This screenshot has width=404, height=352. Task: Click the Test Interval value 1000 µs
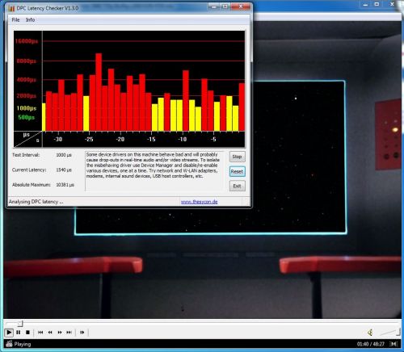click(x=64, y=155)
